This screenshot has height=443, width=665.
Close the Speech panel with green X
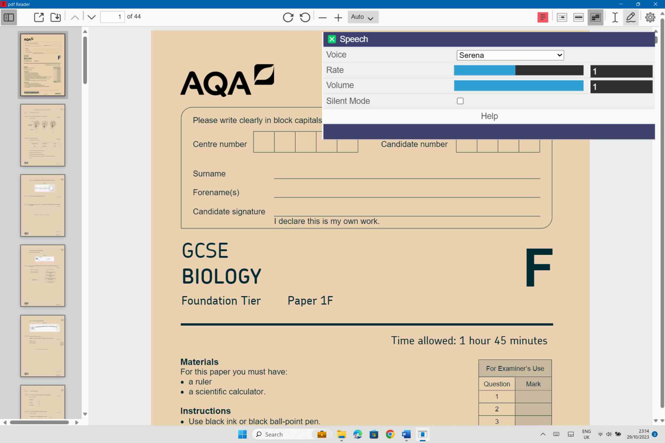click(x=332, y=39)
